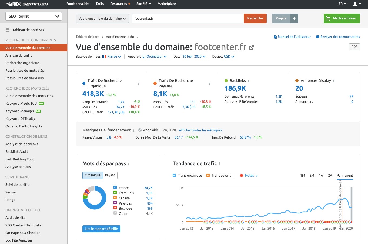The height and width of the screenshot is (244, 368).
Task: Click the gray Other segment of donut chart
Action: coord(92,189)
